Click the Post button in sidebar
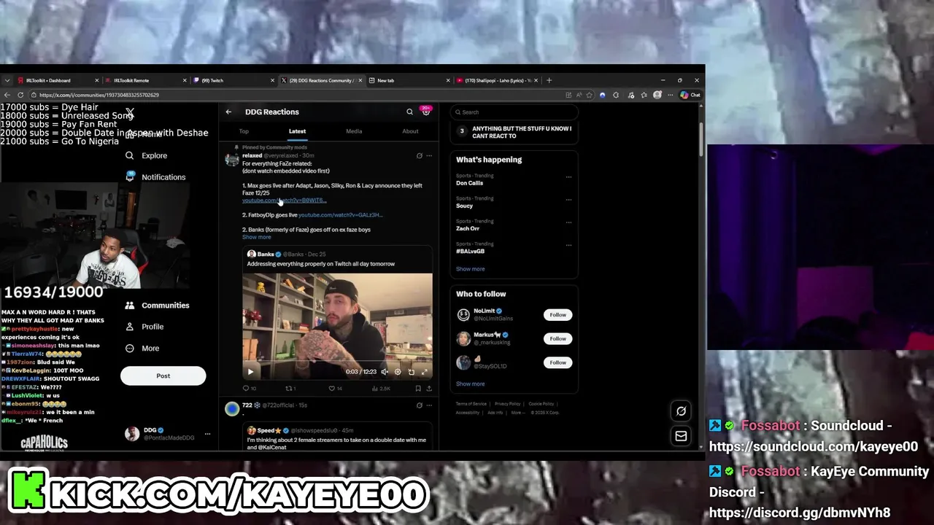934x525 pixels. (x=163, y=376)
